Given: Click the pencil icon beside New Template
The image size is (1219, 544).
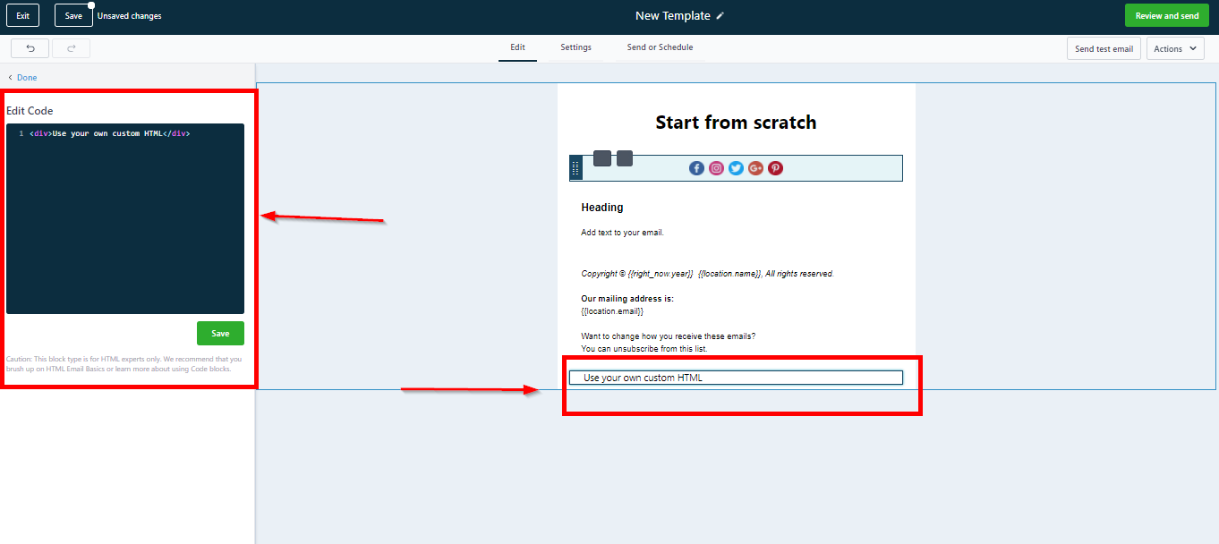Looking at the screenshot, I should pyautogui.click(x=720, y=16).
